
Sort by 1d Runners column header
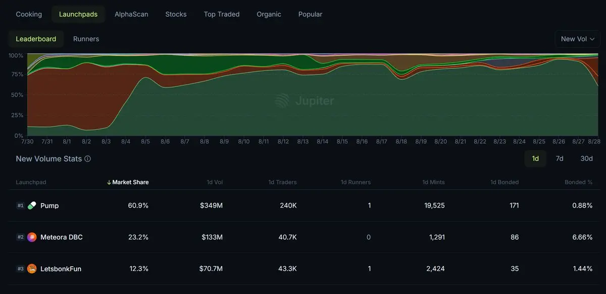[x=356, y=182]
